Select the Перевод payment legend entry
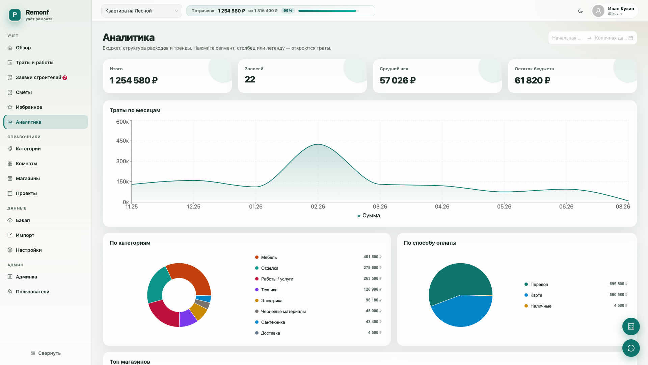This screenshot has height=365, width=648. click(576, 284)
